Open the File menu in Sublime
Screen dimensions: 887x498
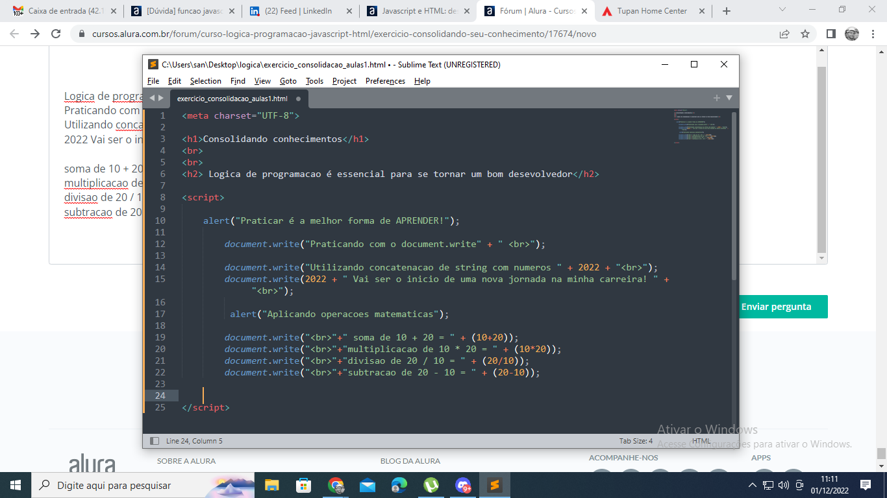coord(153,81)
